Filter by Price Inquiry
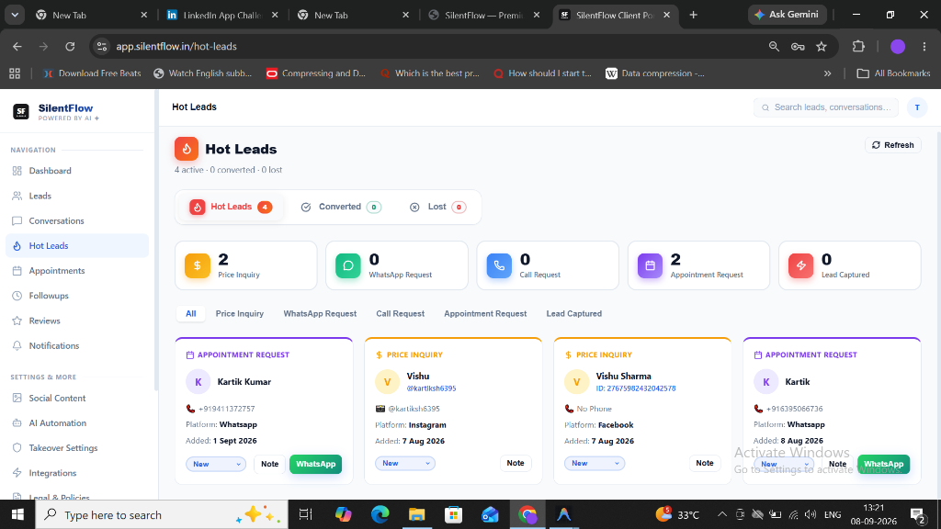This screenshot has width=941, height=529. (x=240, y=314)
